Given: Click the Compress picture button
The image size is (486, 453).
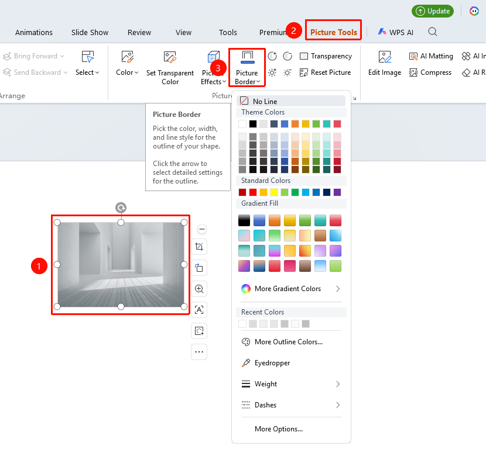Looking at the screenshot, I should tap(430, 72).
